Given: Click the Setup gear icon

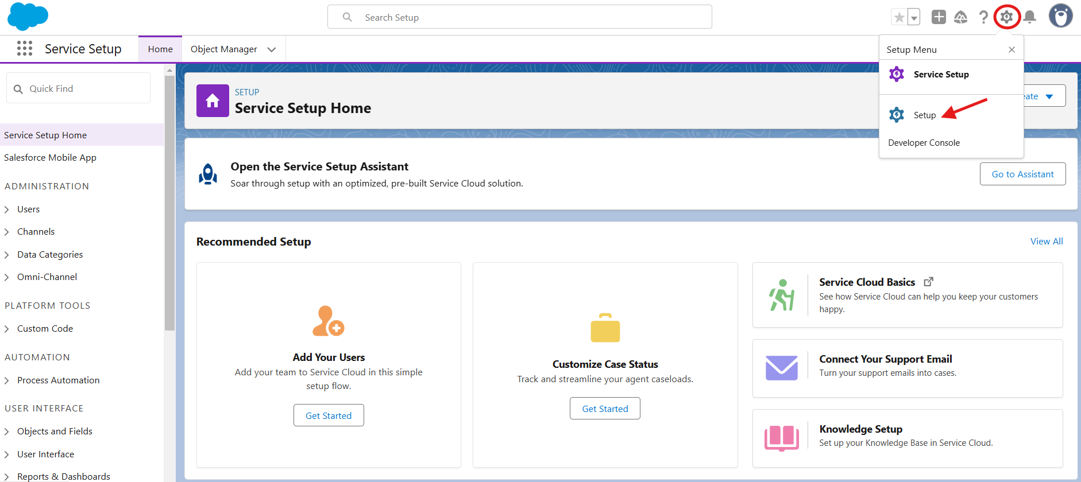Looking at the screenshot, I should pos(1006,17).
